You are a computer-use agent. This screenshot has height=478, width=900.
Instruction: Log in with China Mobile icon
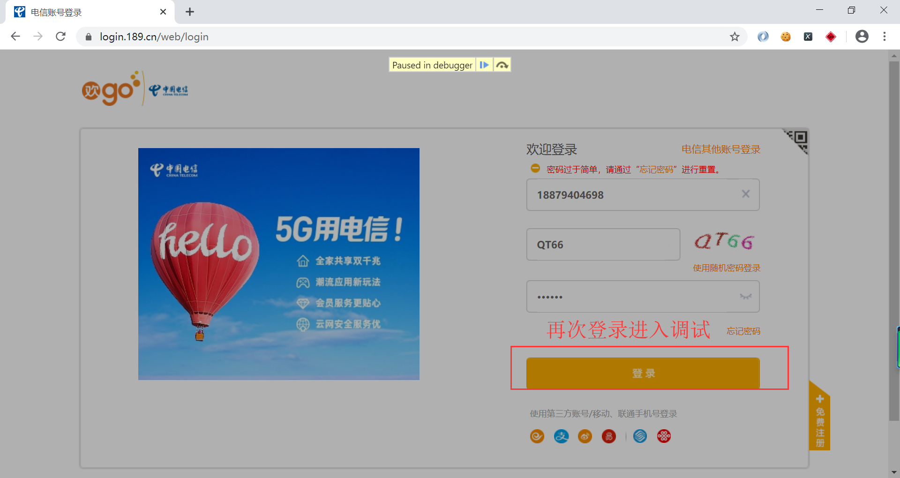pyautogui.click(x=640, y=436)
